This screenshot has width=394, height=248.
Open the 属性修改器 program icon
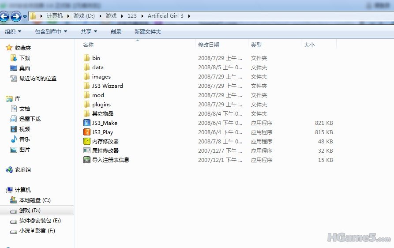[87, 151]
